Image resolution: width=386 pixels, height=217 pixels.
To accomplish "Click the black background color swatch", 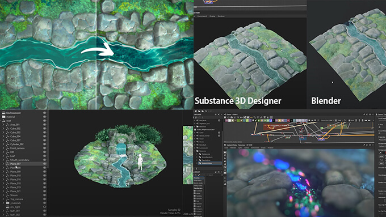I will (384, 153).
